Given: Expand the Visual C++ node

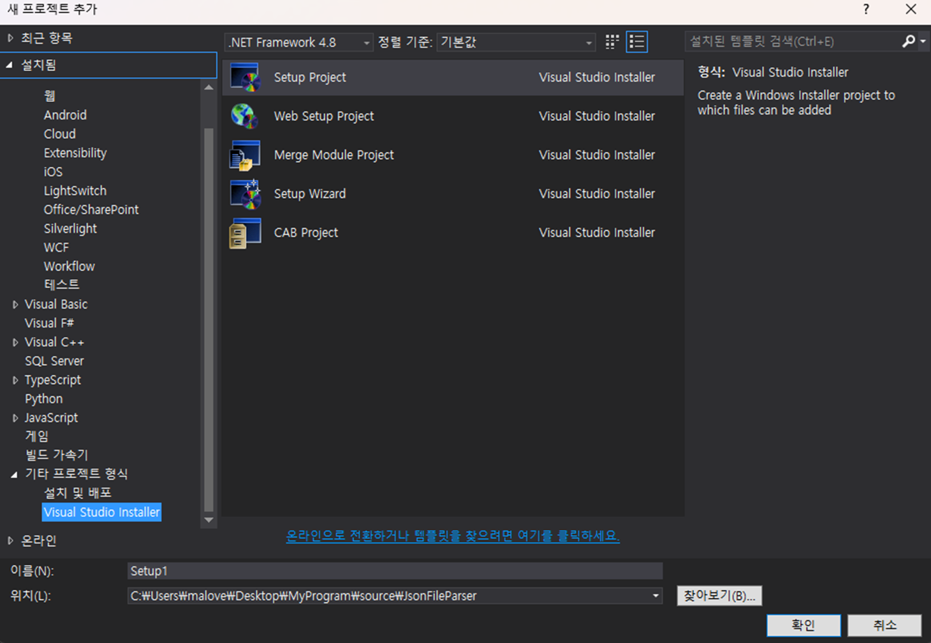Looking at the screenshot, I should coord(15,342).
